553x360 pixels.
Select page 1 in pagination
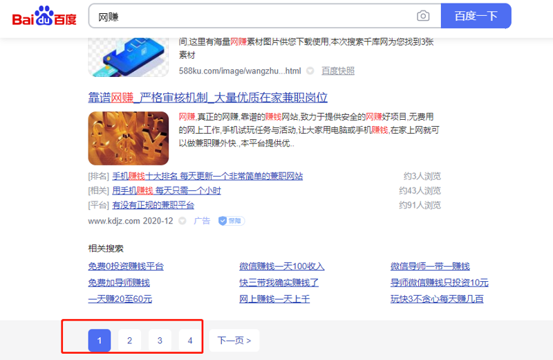click(x=100, y=340)
